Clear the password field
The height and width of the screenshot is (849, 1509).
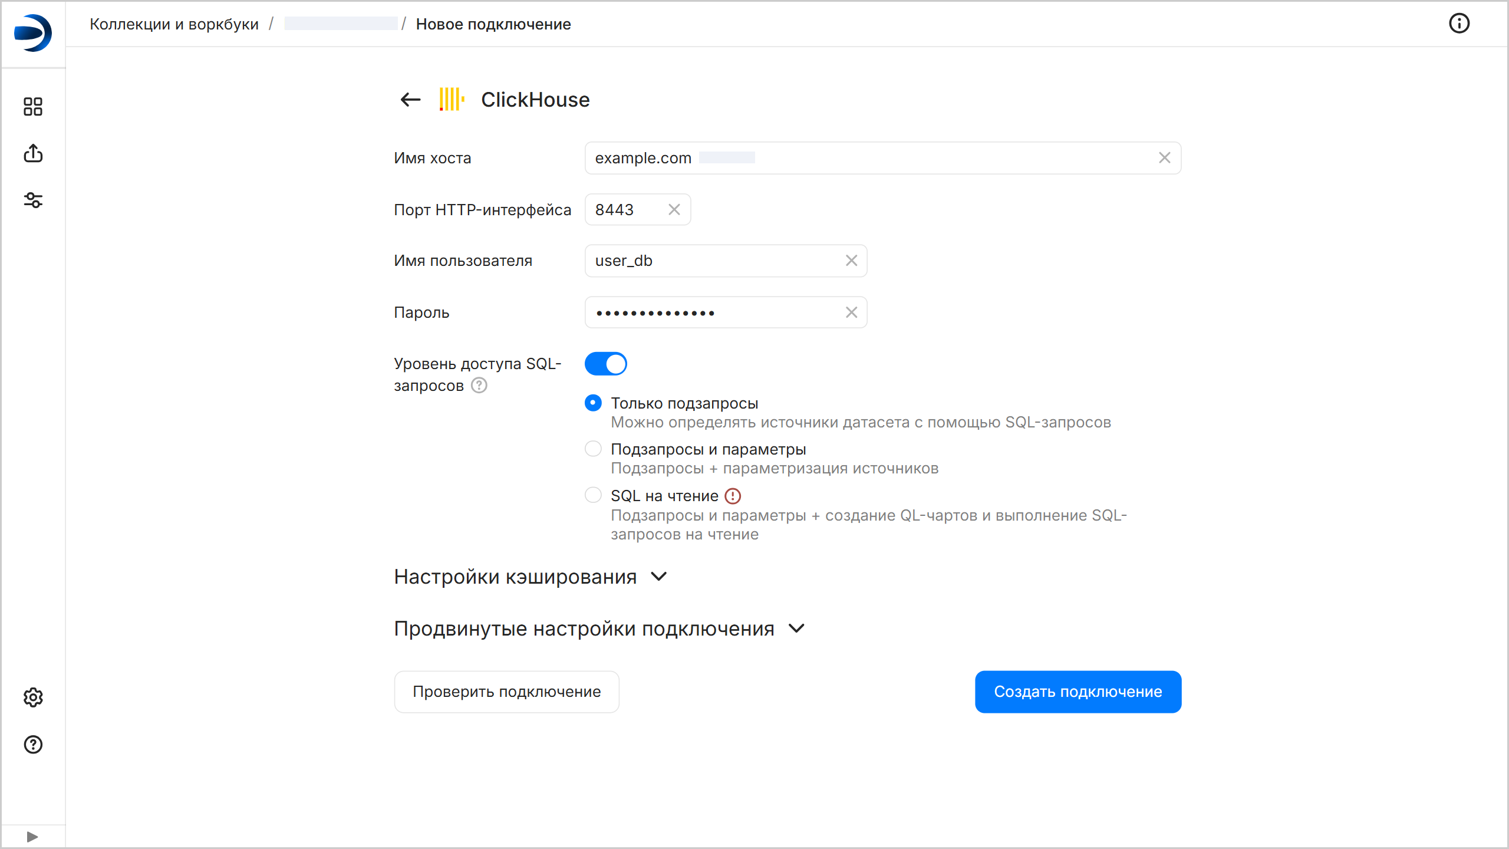851,312
